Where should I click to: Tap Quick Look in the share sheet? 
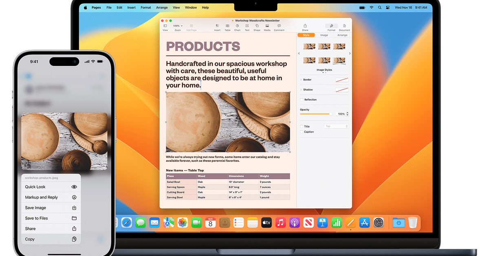coord(35,187)
